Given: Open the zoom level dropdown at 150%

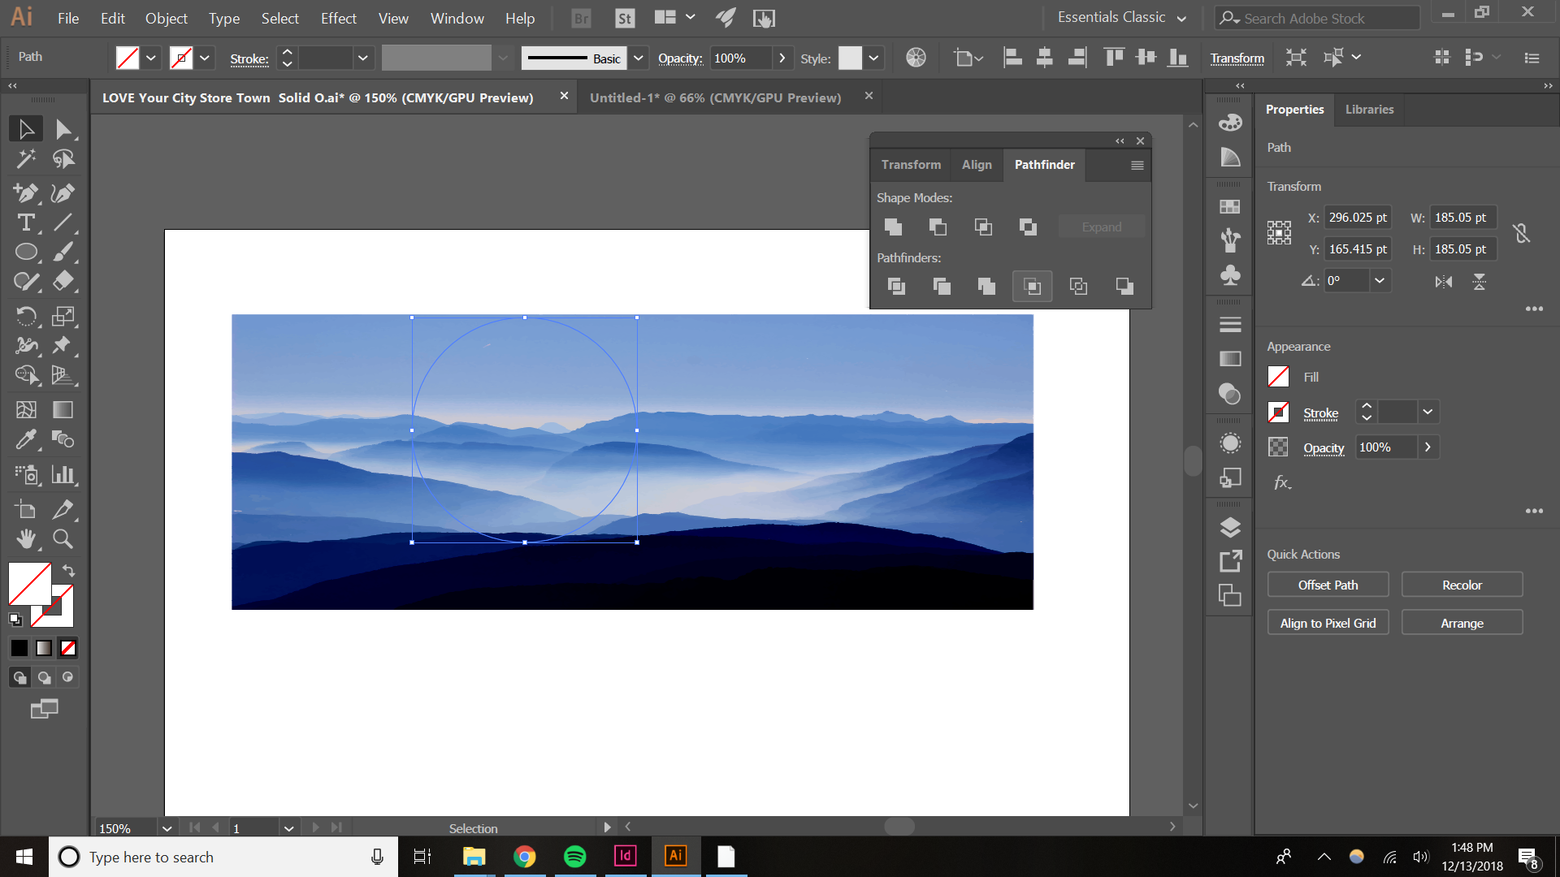Looking at the screenshot, I should 167,828.
